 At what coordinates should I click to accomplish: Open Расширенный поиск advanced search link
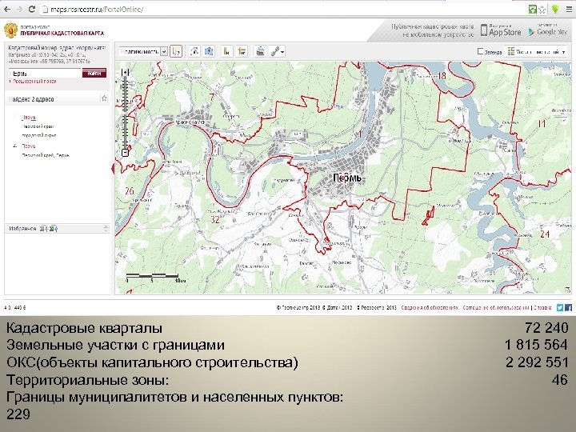point(34,82)
